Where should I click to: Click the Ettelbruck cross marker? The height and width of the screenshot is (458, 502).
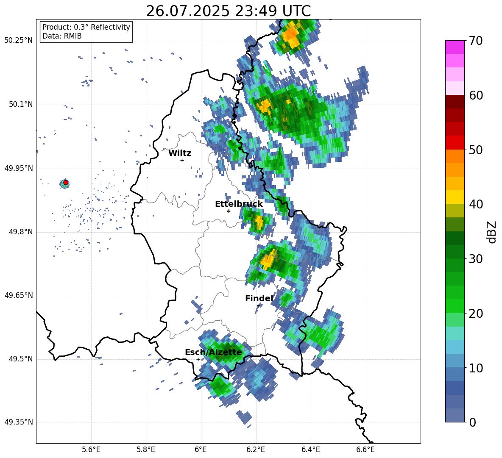tap(229, 211)
